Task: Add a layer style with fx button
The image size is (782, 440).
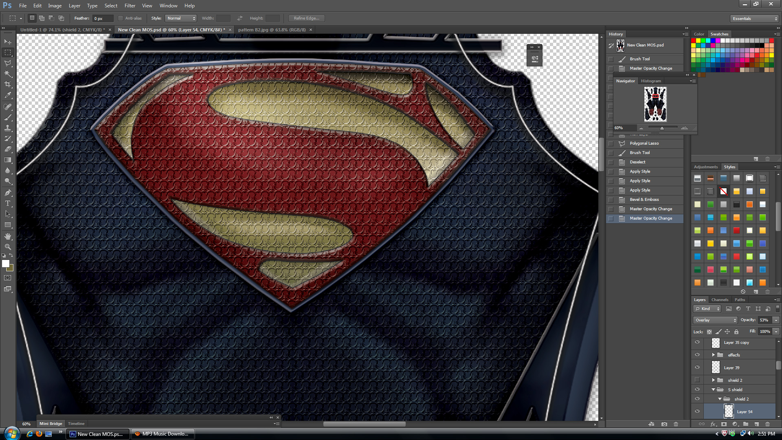Action: click(713, 424)
